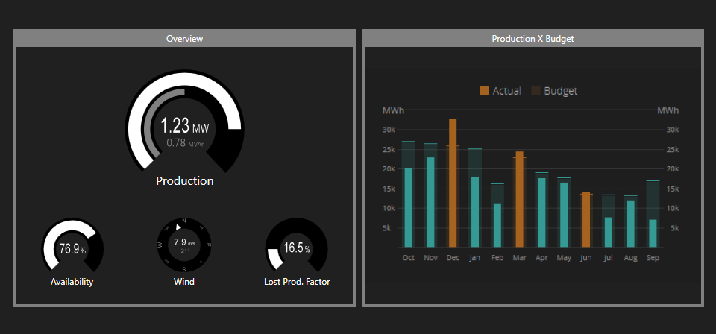Click the orange December production bar
Screen dimensions: 716x334
point(453,183)
